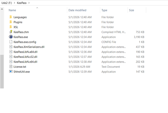Screen dimensions: 168x113
Task: Click the 437 KB size cell
Action: coord(140,47)
